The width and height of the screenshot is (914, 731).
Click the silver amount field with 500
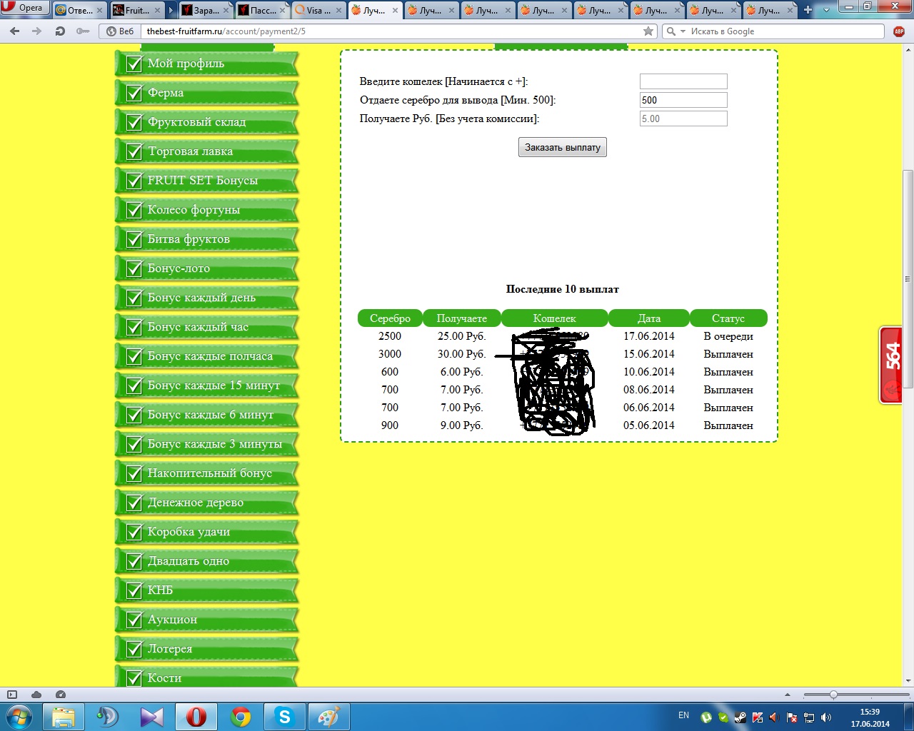coord(683,100)
